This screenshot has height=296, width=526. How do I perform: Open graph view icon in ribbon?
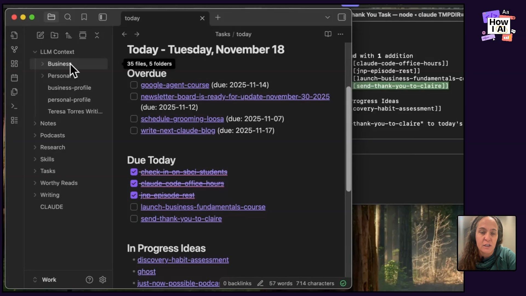click(14, 49)
